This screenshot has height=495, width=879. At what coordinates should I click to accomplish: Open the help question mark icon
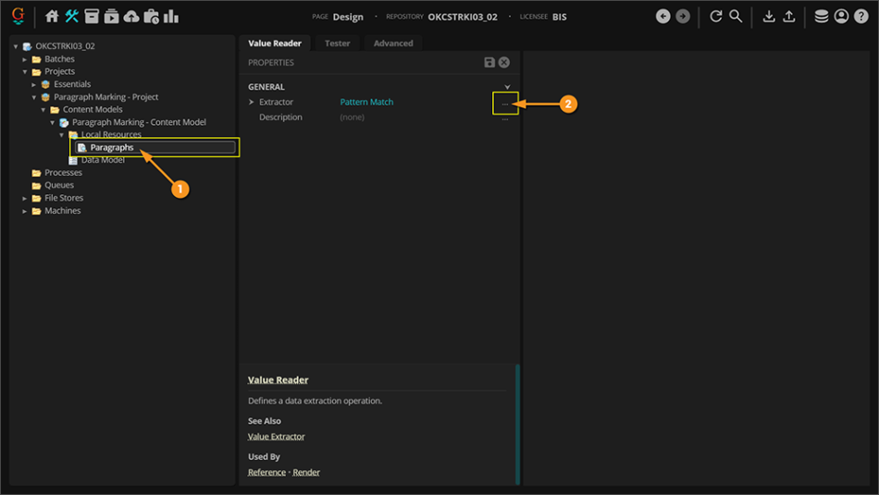[860, 17]
